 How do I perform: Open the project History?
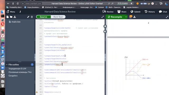pos(150,12)
